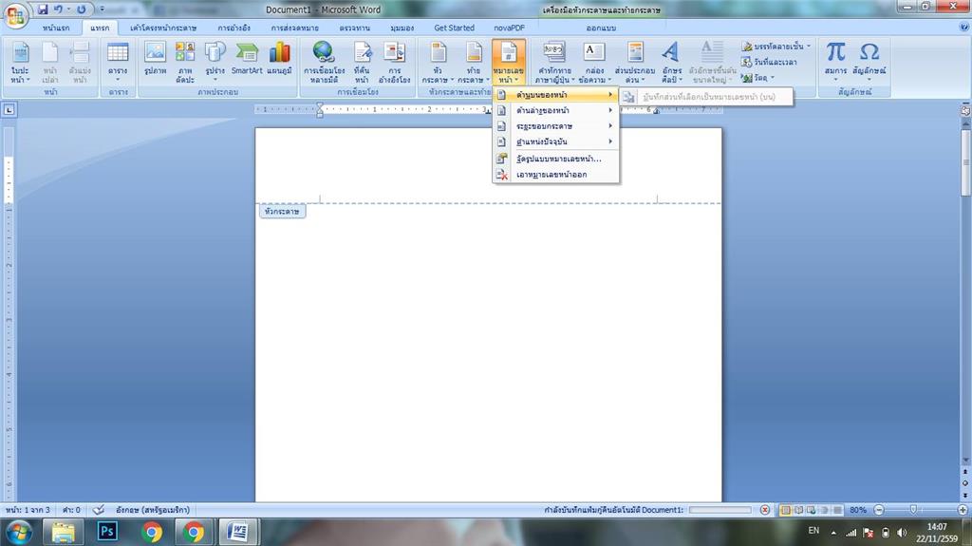Open the Undo history dropdown arrow
This screenshot has width=972, height=546.
67,9
